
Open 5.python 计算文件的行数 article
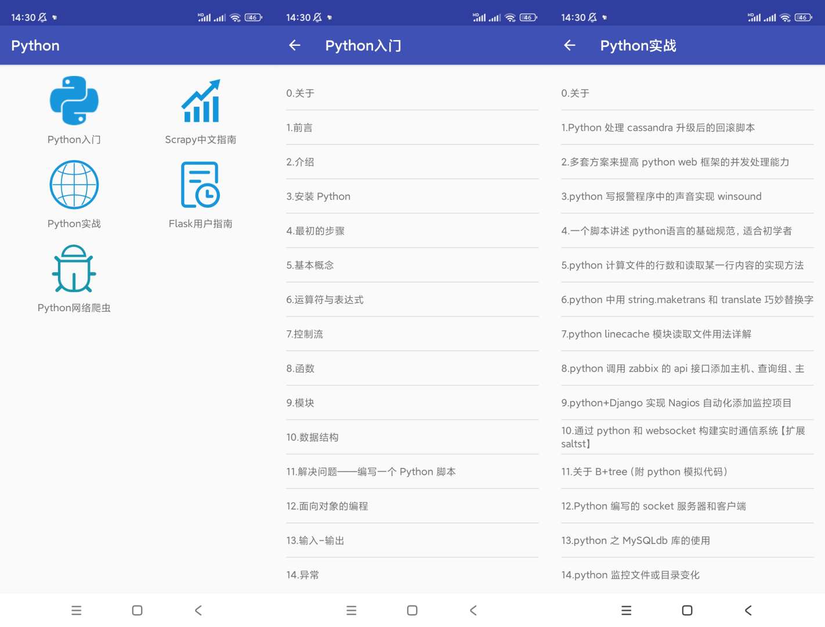[687, 265]
